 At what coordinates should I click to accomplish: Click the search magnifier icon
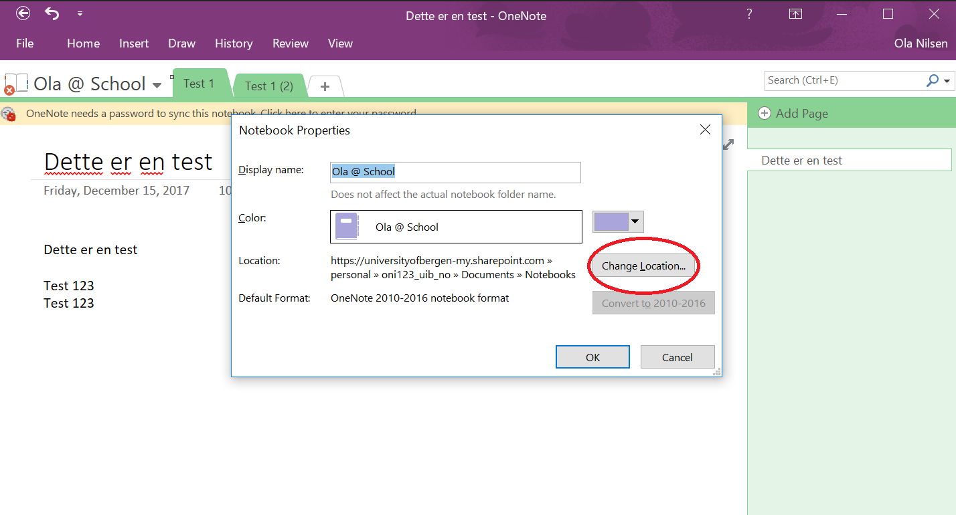tap(932, 80)
